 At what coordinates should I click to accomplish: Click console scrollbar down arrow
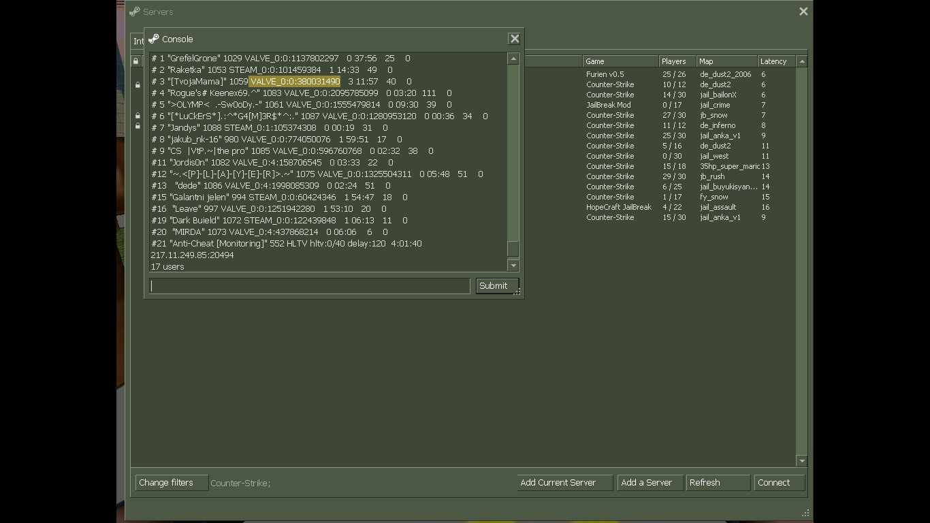tap(513, 266)
